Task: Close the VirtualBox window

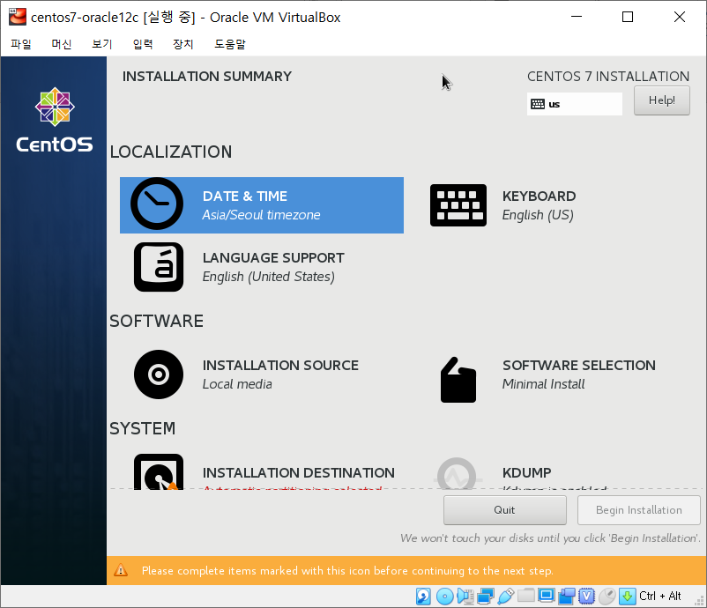Action: (x=680, y=17)
